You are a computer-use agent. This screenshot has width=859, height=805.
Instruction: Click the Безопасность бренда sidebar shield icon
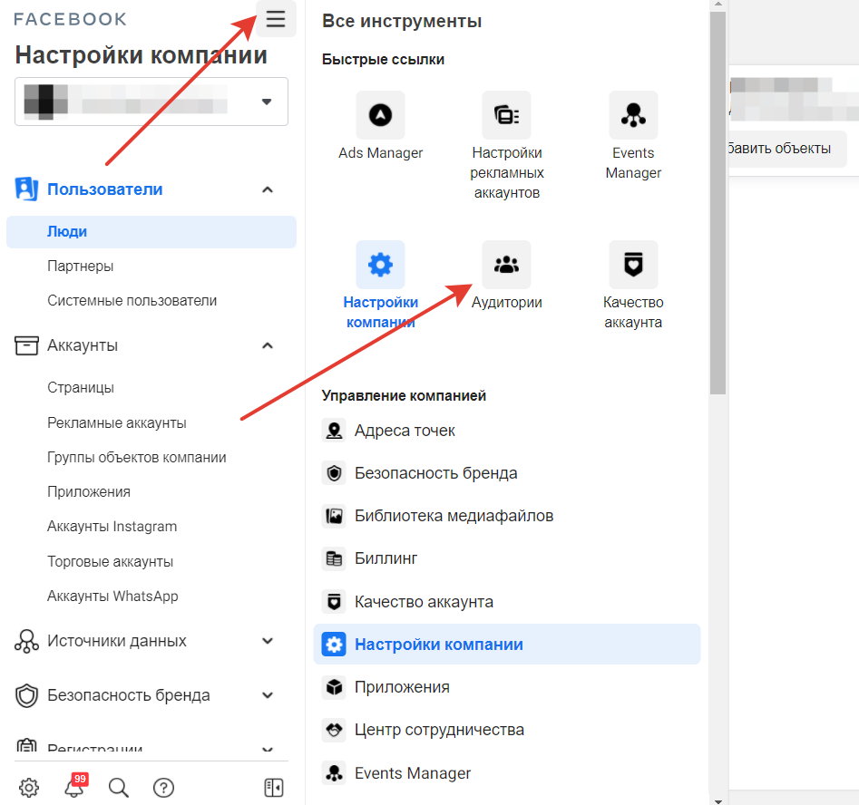coord(26,695)
